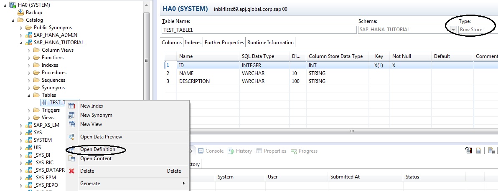Open the Runtime Information tab

click(x=270, y=42)
